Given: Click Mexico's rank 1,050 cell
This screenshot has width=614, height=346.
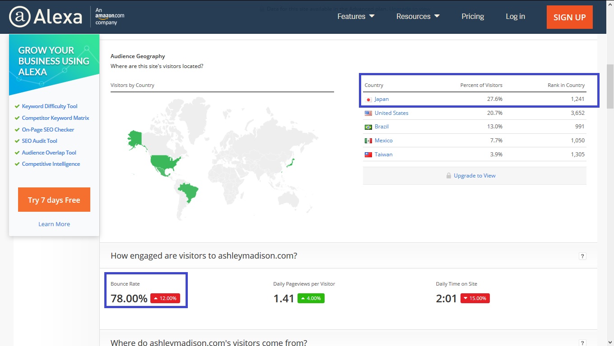Looking at the screenshot, I should point(577,141).
